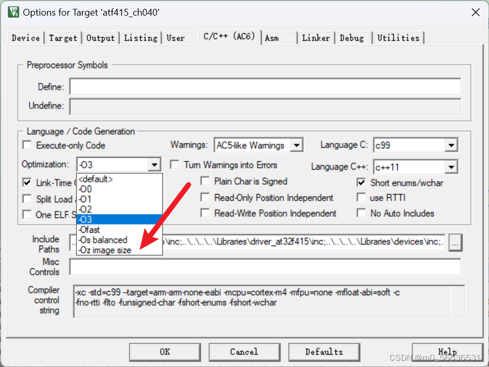
Task: Enable Turn Warnings into Errors
Action: [x=174, y=164]
